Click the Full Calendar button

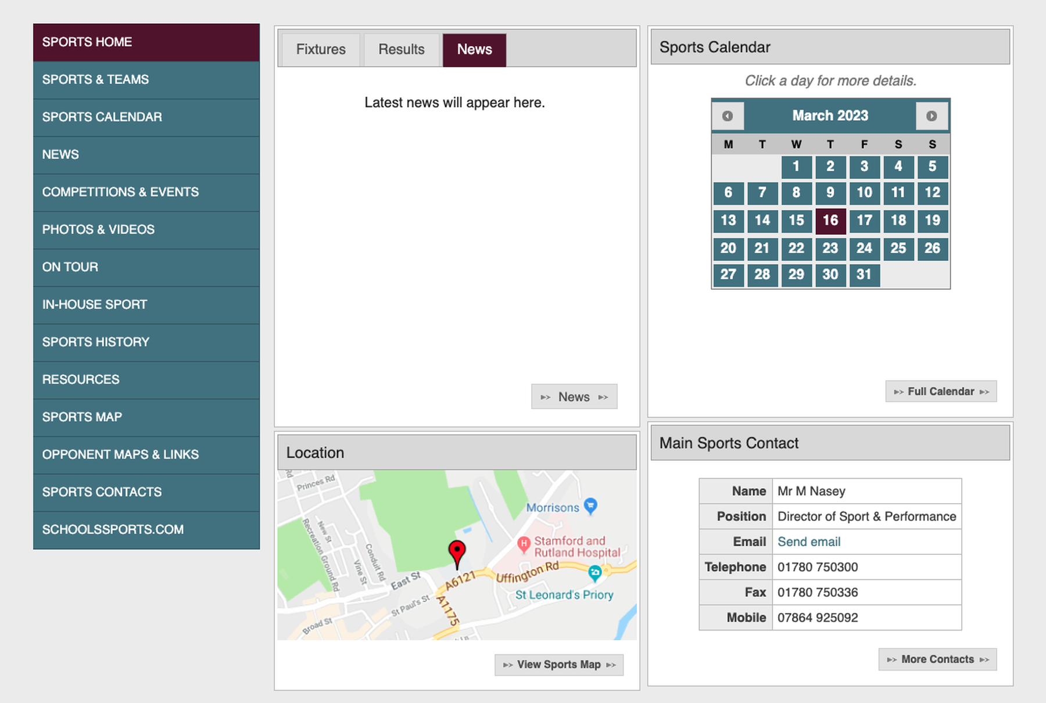pos(941,392)
